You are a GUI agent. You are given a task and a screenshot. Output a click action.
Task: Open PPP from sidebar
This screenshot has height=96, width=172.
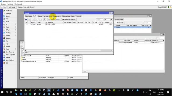[x=7, y=19]
